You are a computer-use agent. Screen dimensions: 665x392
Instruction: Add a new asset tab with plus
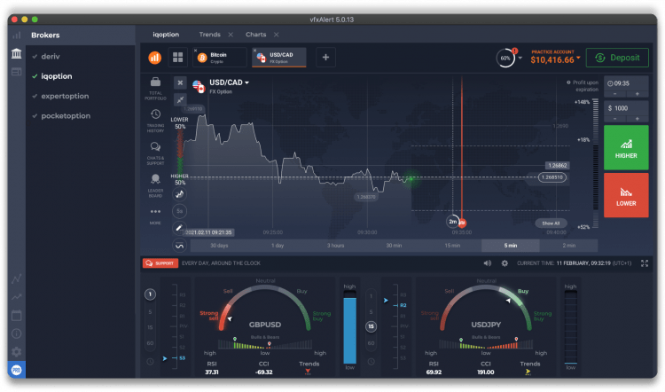pyautogui.click(x=325, y=58)
